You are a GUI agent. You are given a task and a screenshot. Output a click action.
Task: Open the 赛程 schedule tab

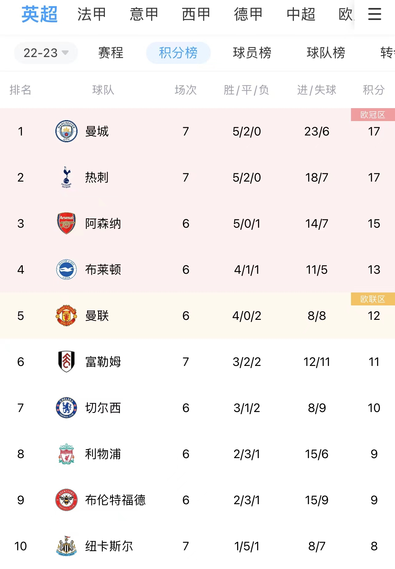click(111, 53)
